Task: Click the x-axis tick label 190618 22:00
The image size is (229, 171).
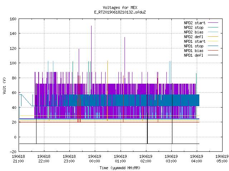Action: click(44, 159)
